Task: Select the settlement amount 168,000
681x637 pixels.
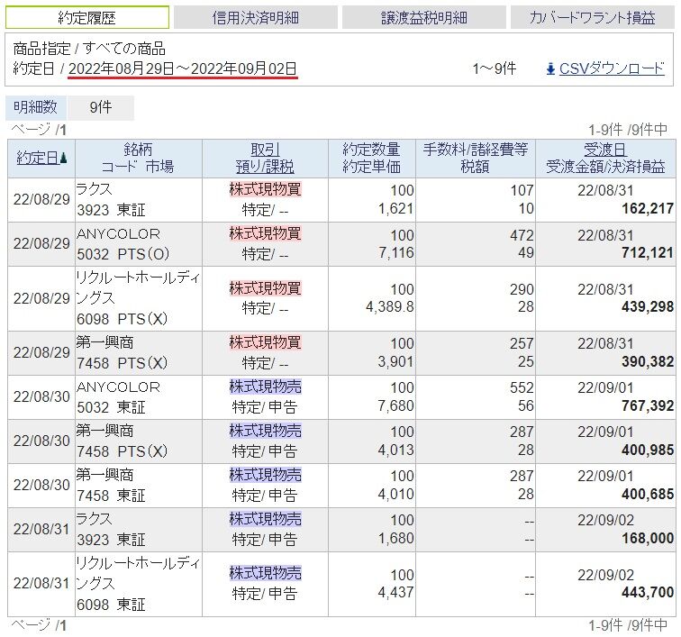Action: (648, 539)
